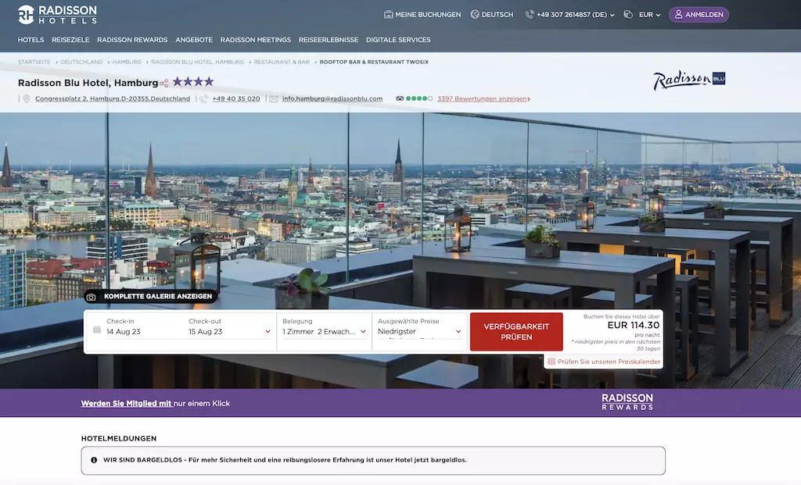Image resolution: width=801 pixels, height=485 pixels.
Task: Click the Radisson Rewards logo in banner
Action: (627, 402)
